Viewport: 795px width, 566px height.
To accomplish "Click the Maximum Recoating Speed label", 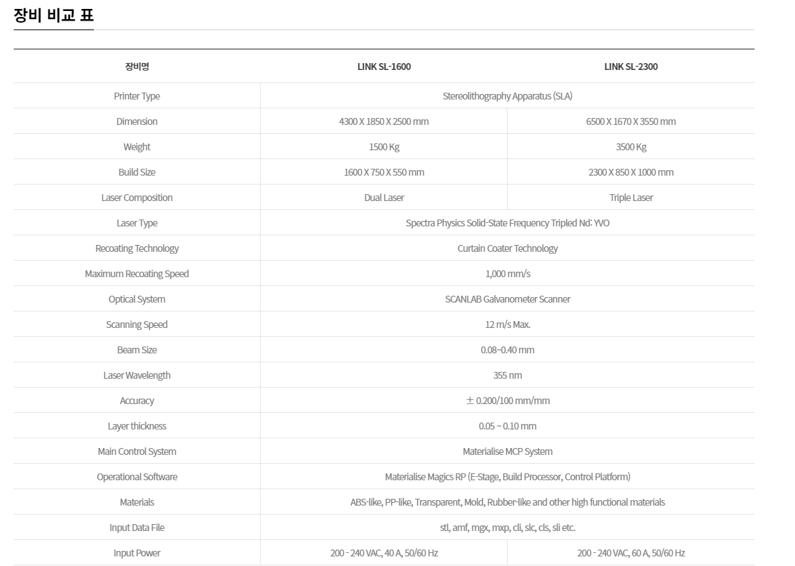I will (137, 274).
